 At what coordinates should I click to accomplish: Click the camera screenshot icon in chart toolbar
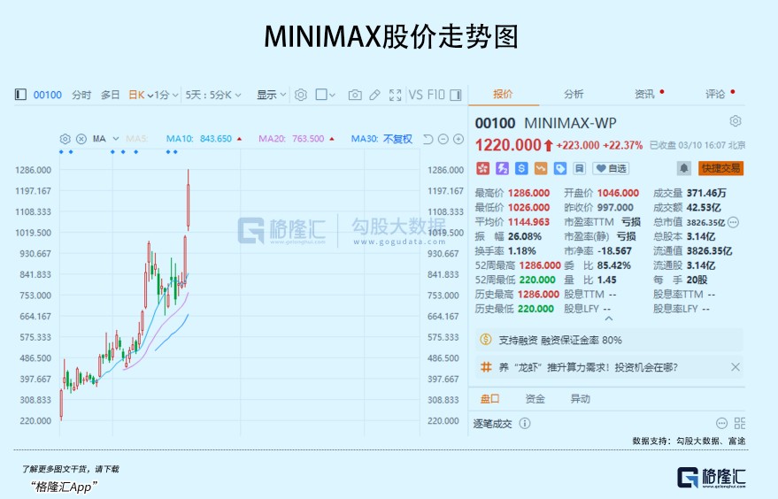355,95
